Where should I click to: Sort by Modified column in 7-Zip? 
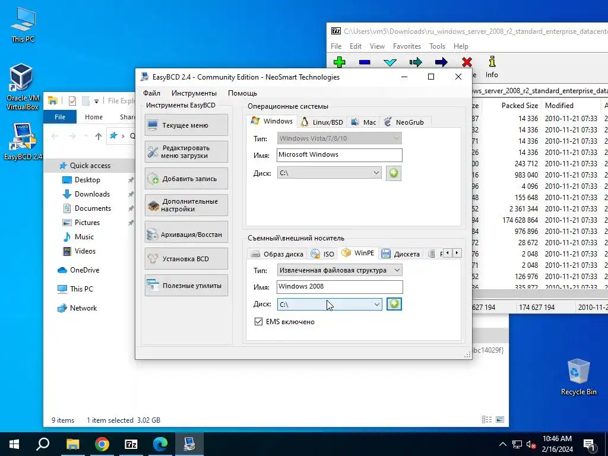[559, 106]
